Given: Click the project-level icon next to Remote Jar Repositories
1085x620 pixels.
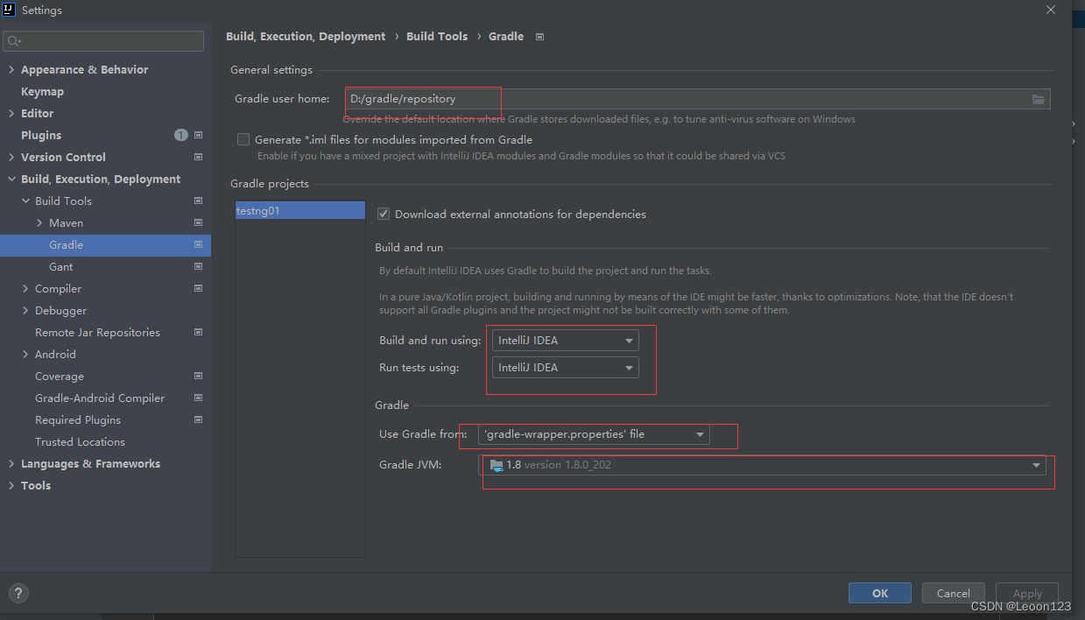Looking at the screenshot, I should [199, 332].
